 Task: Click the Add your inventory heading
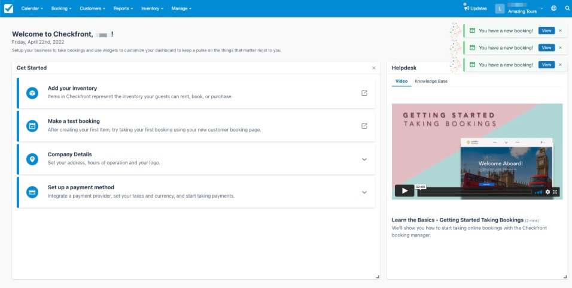(72, 89)
